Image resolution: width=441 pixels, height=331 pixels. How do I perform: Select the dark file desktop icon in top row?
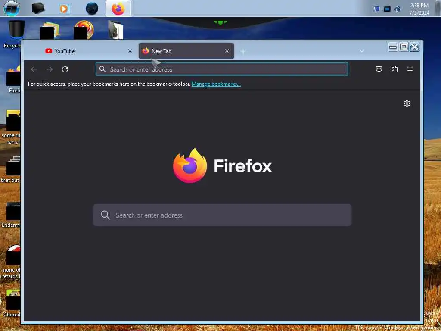click(116, 30)
